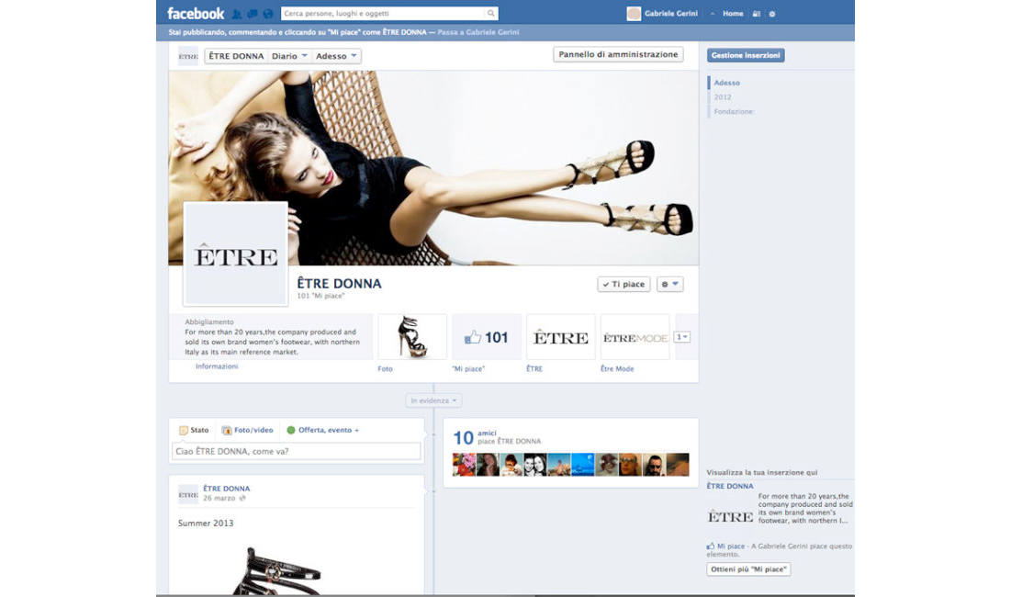Open the ÊTRE app tile
Screen dimensions: 1011x597
coord(561,336)
